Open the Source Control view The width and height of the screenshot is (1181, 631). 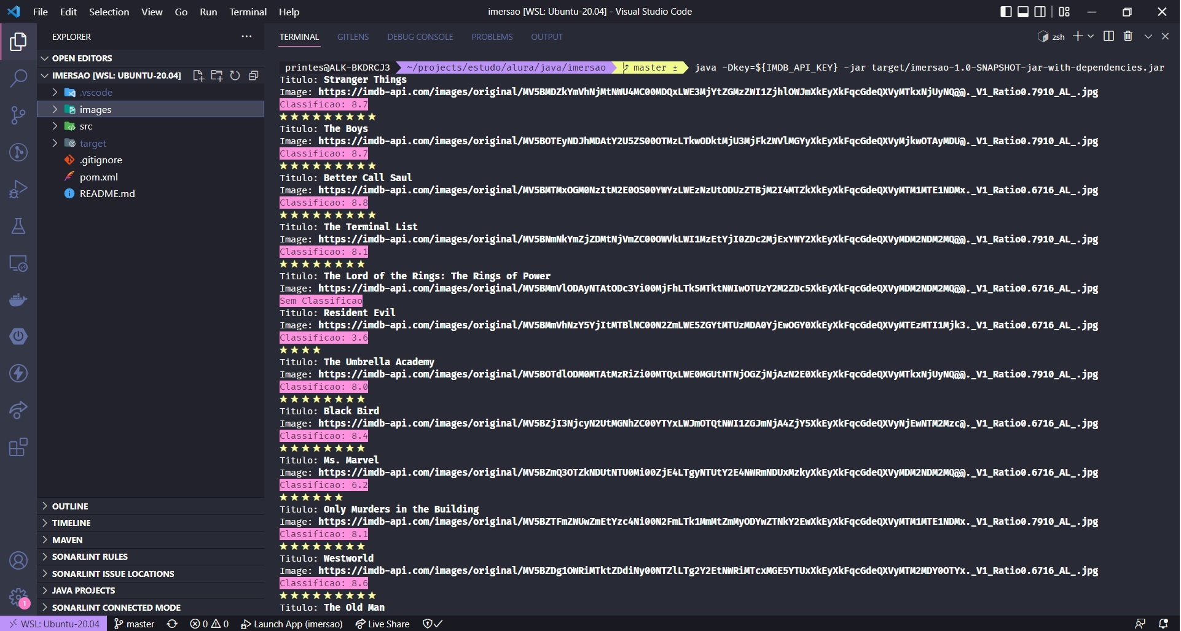point(18,115)
